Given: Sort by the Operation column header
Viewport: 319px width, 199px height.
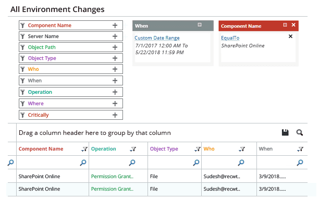Looking at the screenshot, I should point(104,149).
